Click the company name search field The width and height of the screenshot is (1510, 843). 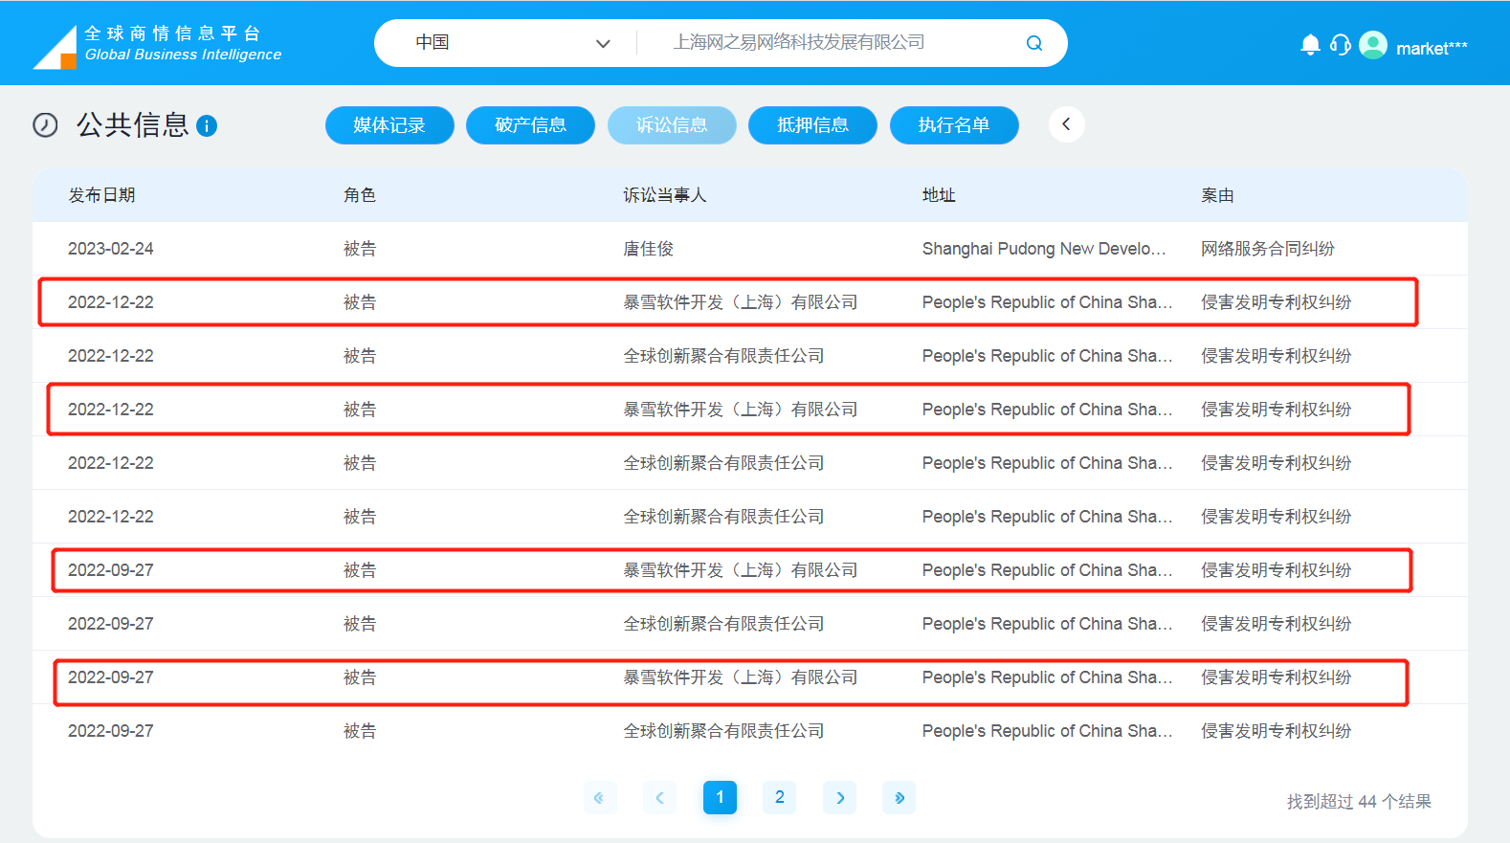[833, 43]
